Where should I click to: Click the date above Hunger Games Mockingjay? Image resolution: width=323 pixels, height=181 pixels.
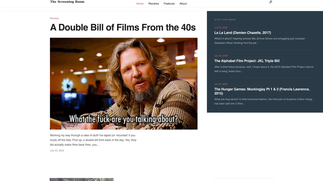[221, 84]
